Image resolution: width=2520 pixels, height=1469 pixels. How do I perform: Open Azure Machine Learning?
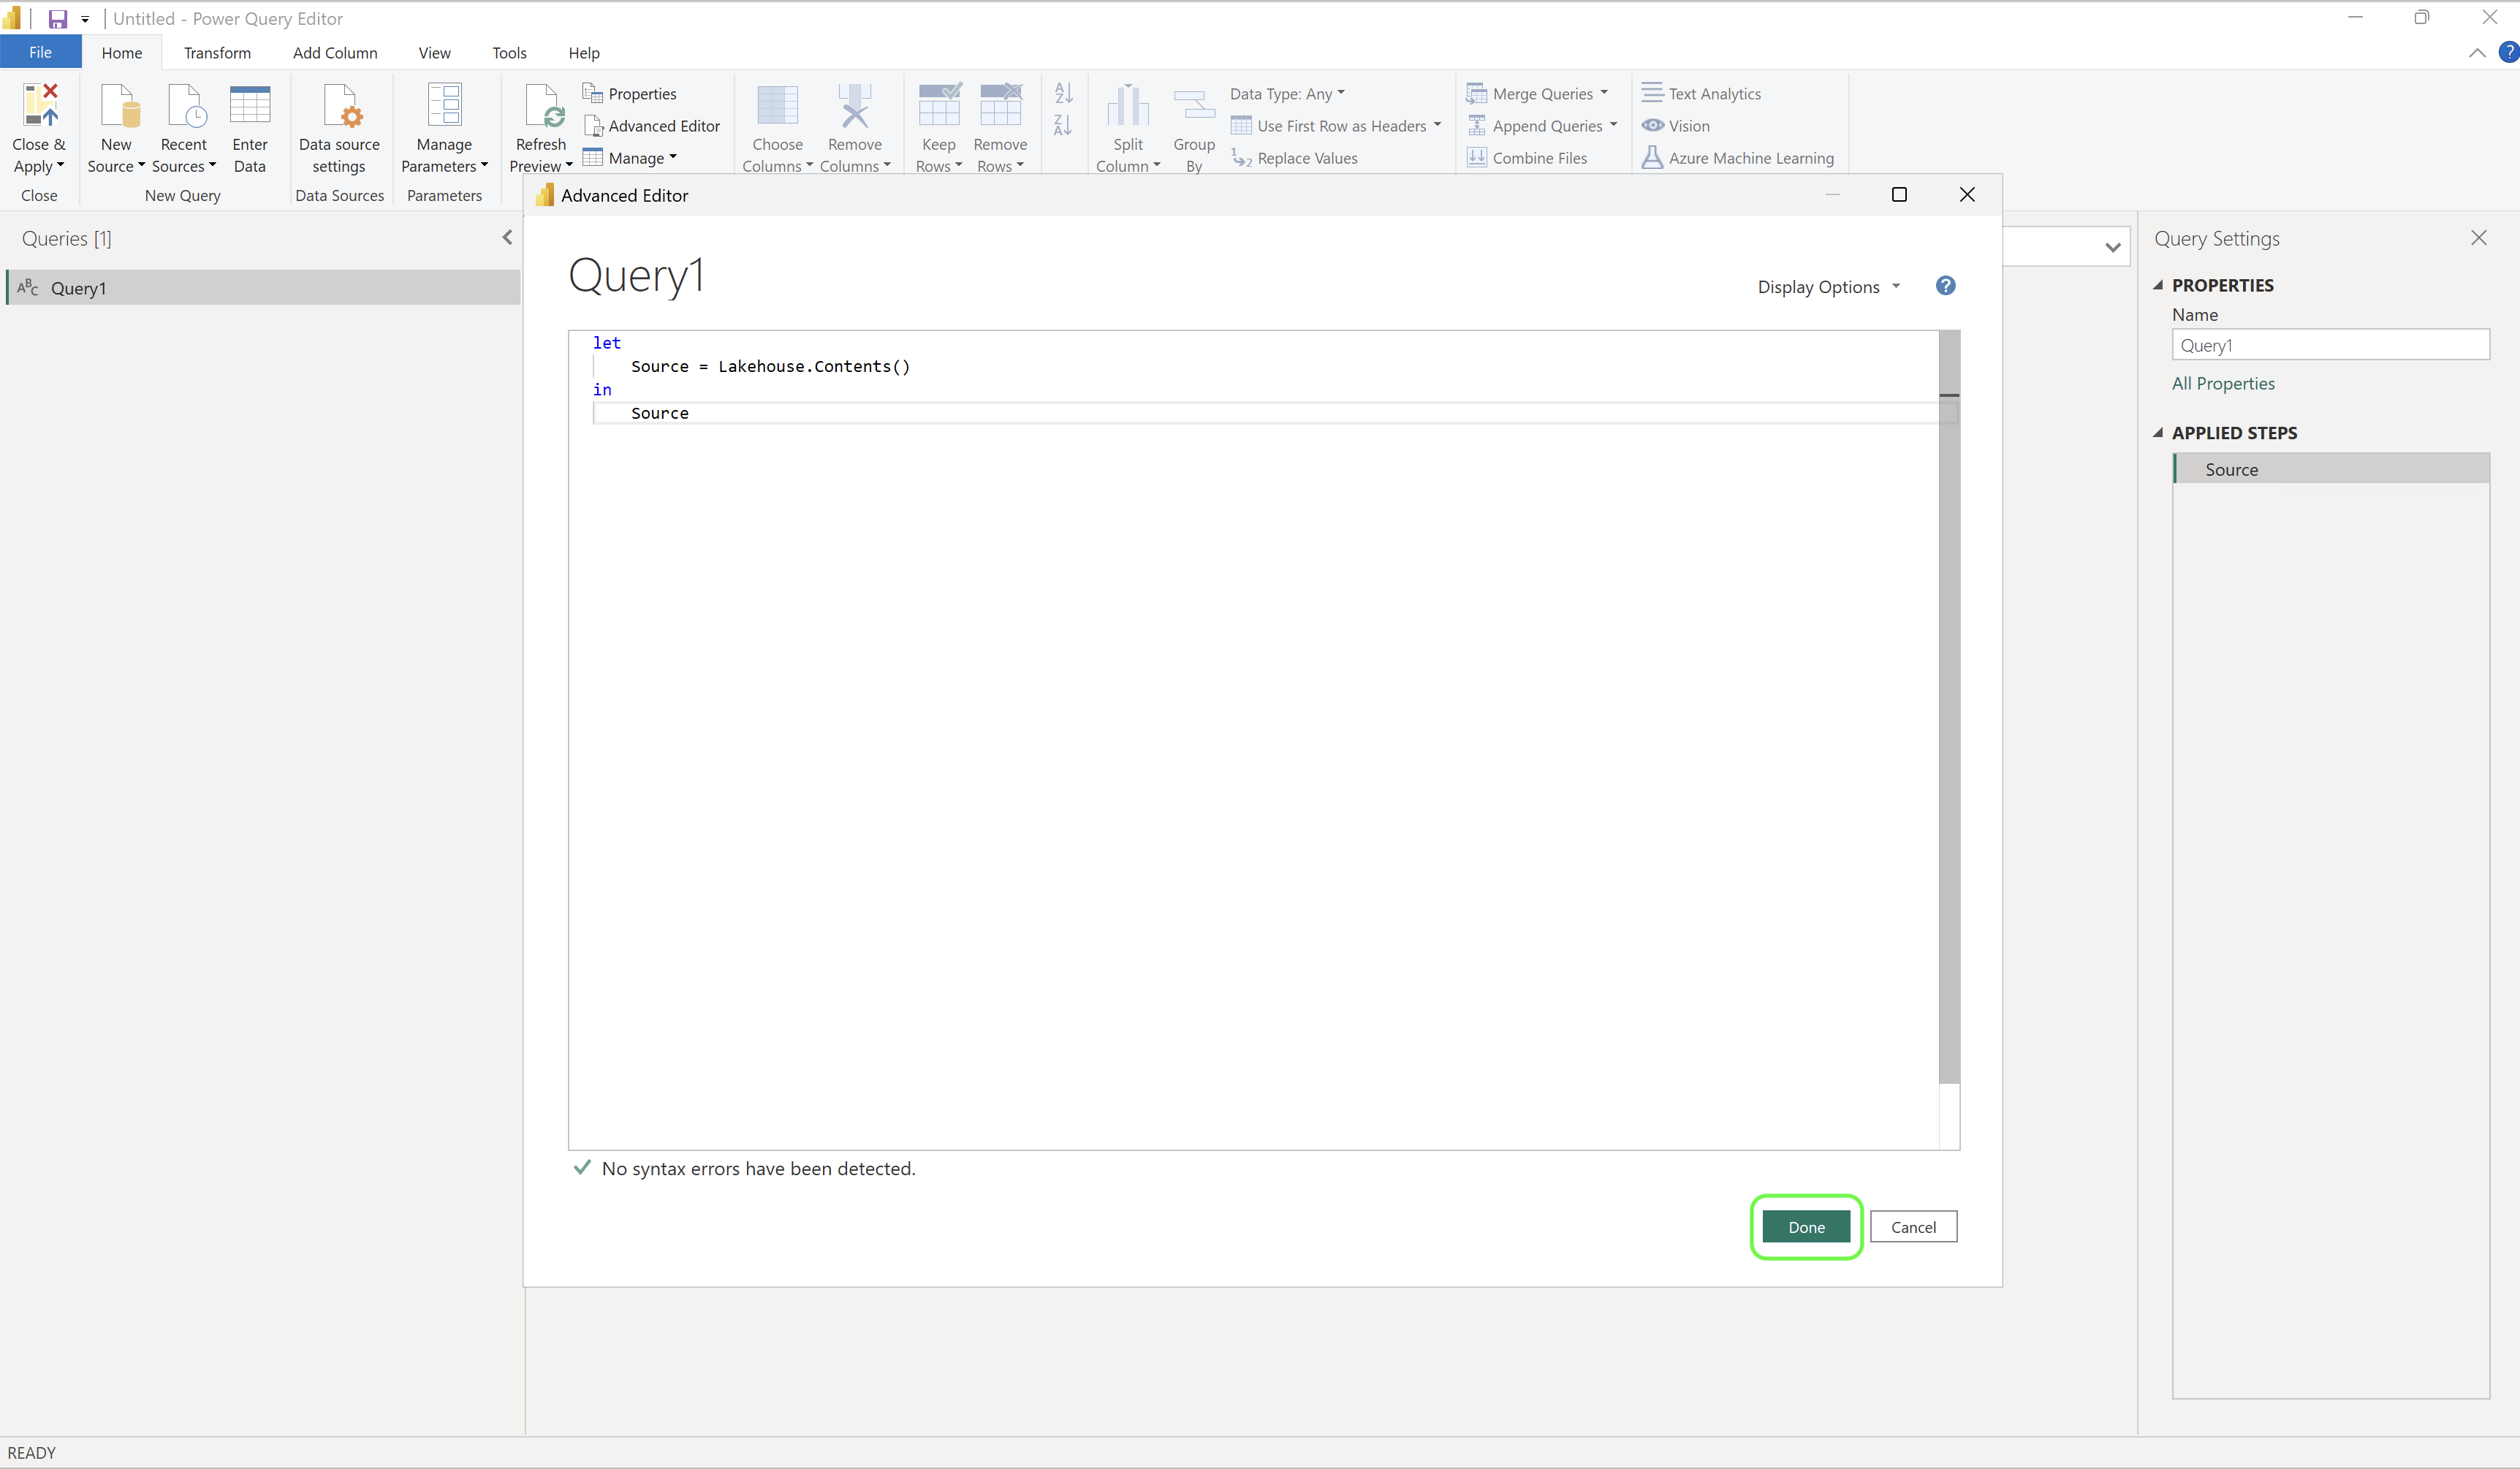point(1653,157)
